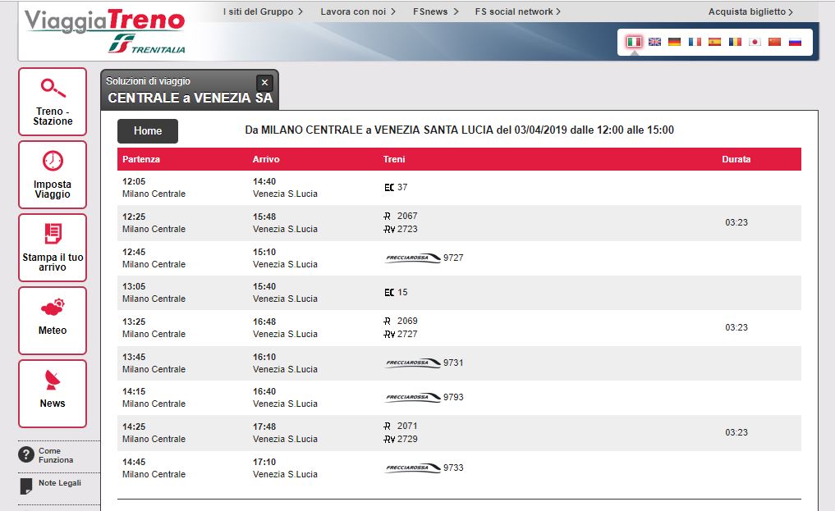The image size is (835, 511).
Task: Click the Come Funziona question mark icon
Action: [26, 454]
